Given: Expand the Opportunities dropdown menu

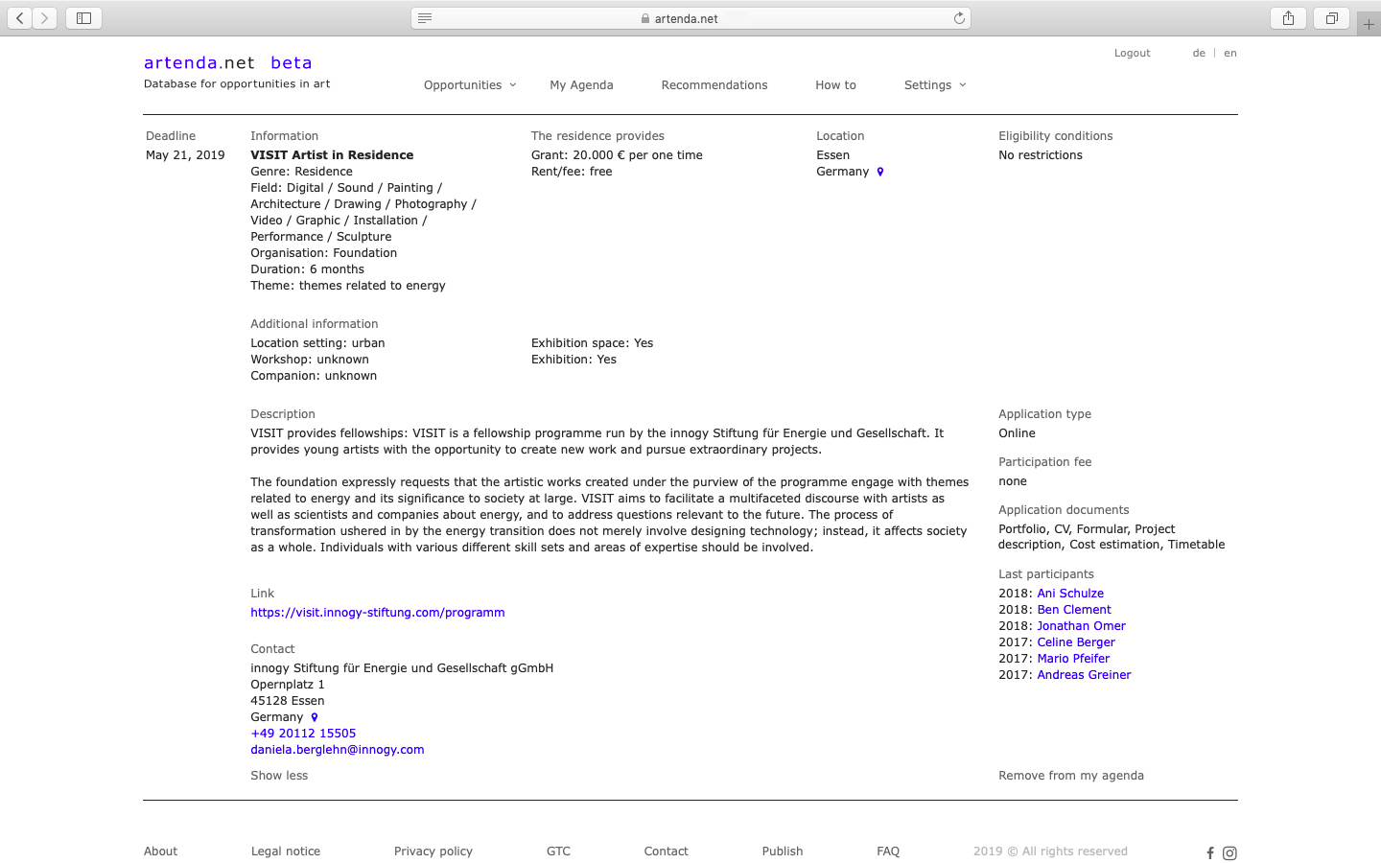Looking at the screenshot, I should point(470,85).
